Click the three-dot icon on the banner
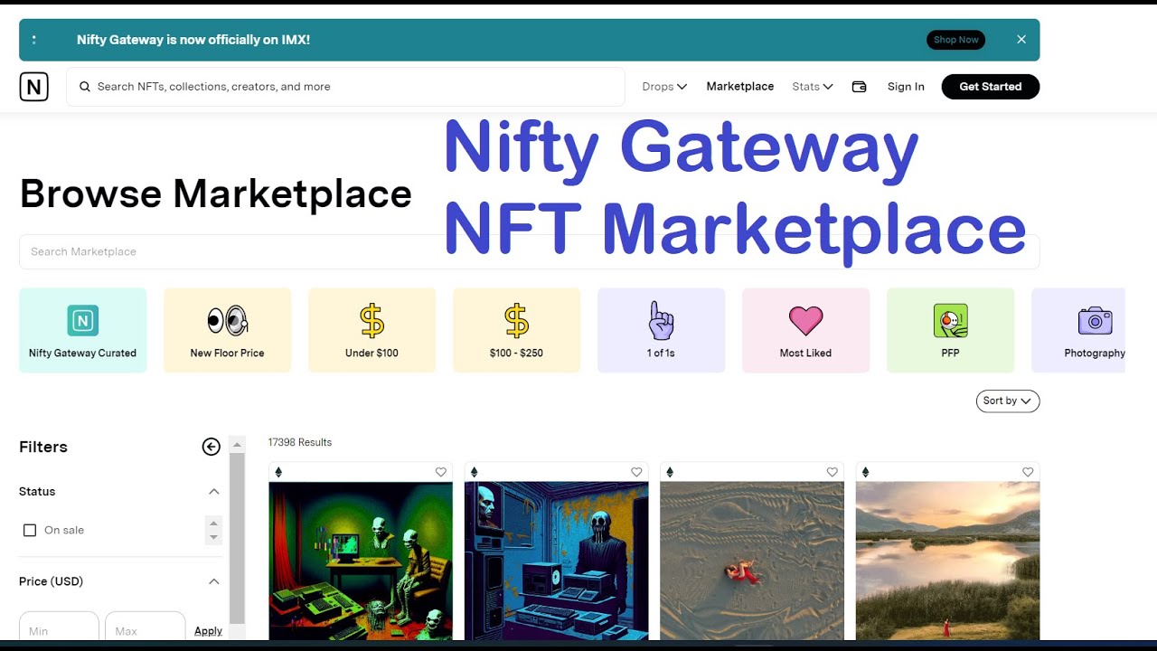This screenshot has height=651, width=1157. pos(33,40)
